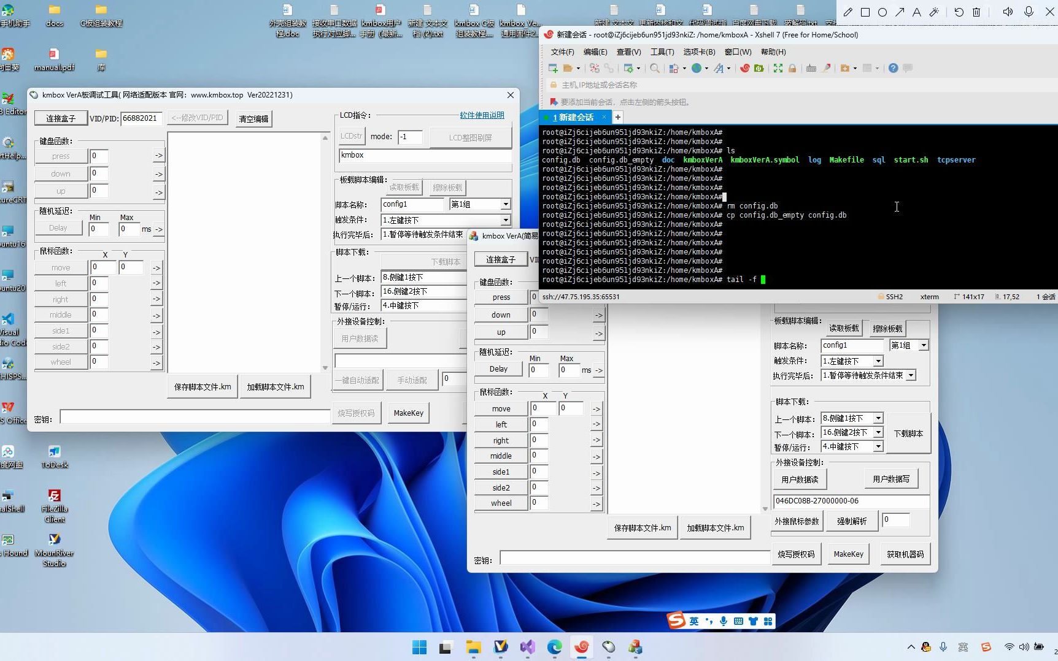Toggle the speaker audio recording icon
Image resolution: width=1058 pixels, height=661 pixels.
(x=1008, y=12)
